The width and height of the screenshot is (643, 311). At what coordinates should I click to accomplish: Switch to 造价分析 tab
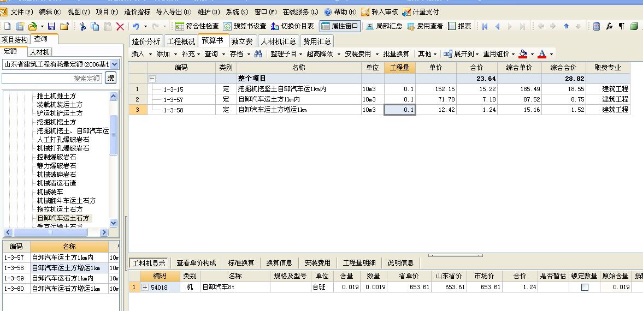[146, 41]
